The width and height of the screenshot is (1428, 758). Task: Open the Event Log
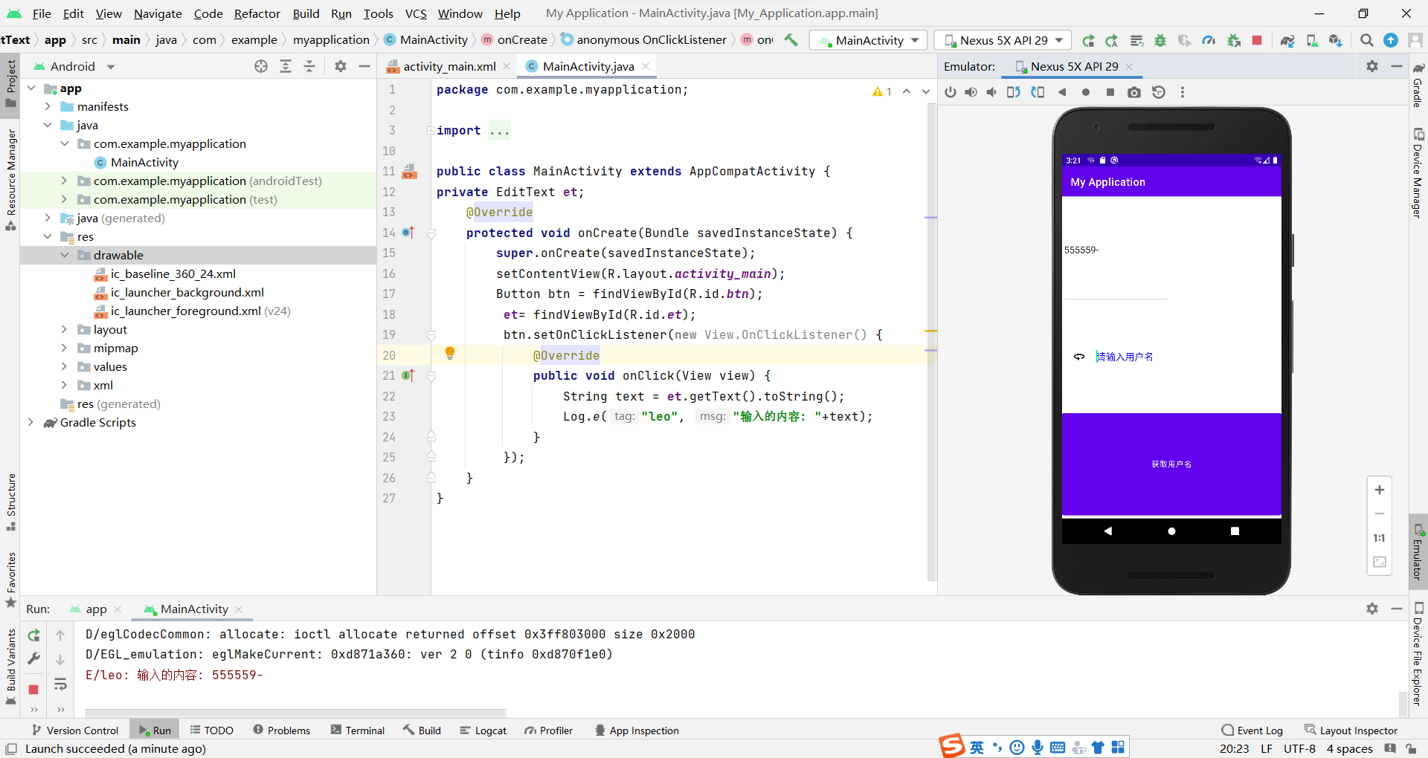pos(1258,731)
